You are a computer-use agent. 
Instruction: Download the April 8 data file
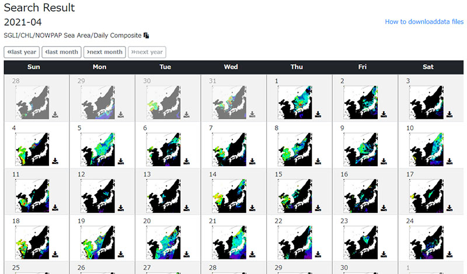click(x=318, y=161)
